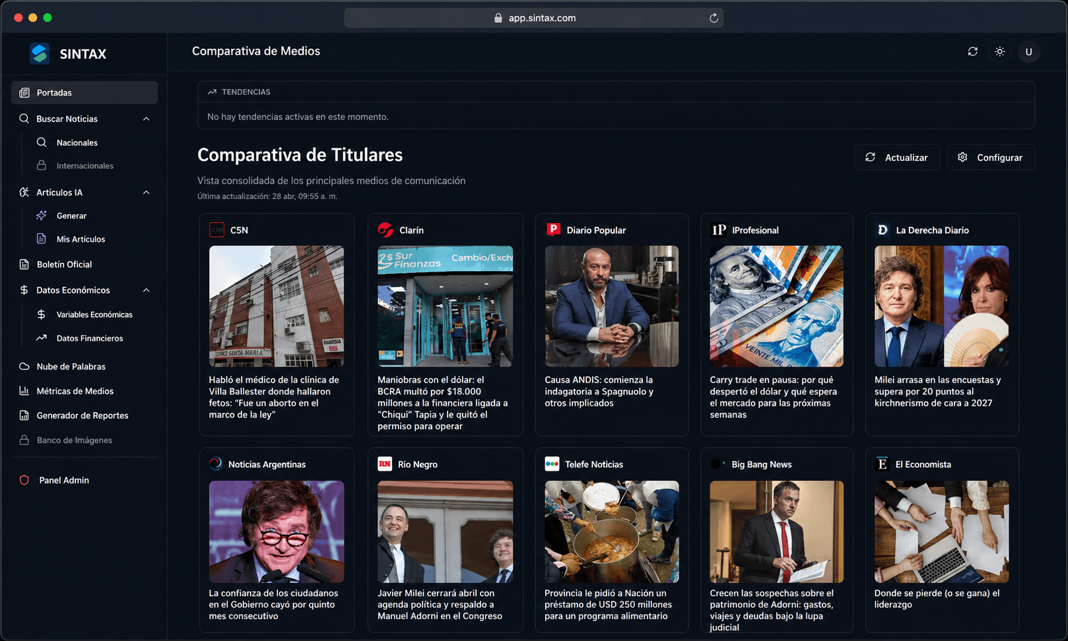
Task: Collapse the Artículos IA section chevron
Action: (x=146, y=193)
